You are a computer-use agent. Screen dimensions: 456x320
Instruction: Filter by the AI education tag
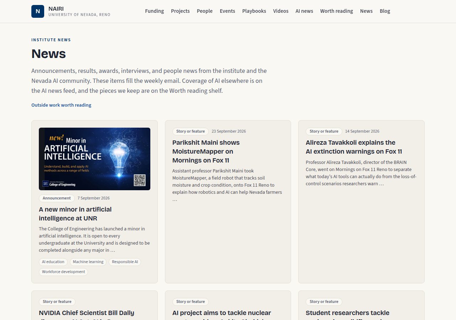click(53, 262)
